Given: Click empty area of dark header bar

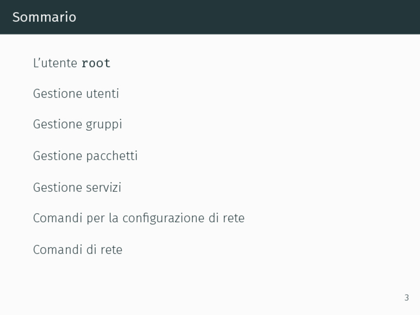Looking at the screenshot, I should (241, 17).
